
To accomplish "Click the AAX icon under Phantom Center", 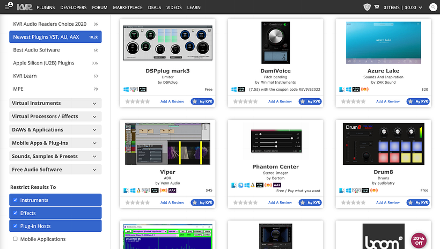I will pyautogui.click(x=277, y=185).
